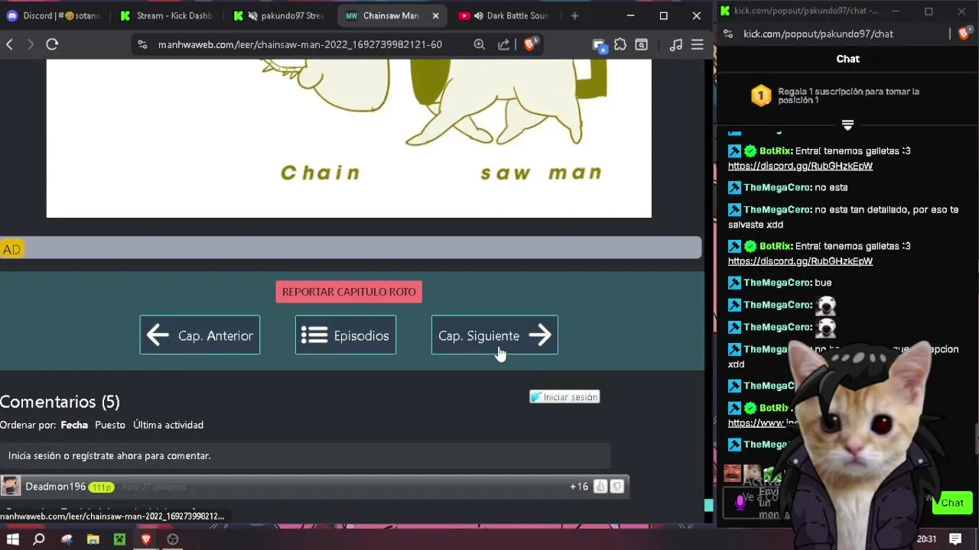The image size is (979, 550).
Task: Click the Iniciar sesión button
Action: 564,397
